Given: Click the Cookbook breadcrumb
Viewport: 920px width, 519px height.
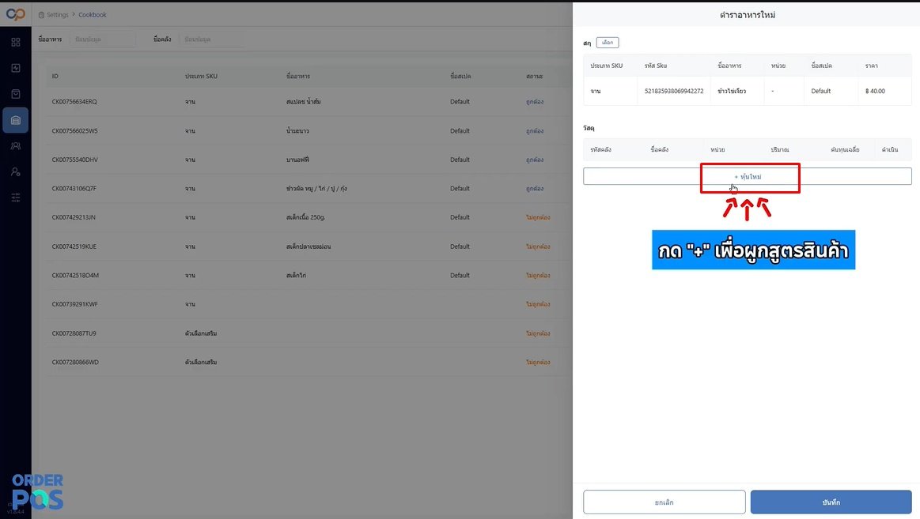Looking at the screenshot, I should 93,15.
